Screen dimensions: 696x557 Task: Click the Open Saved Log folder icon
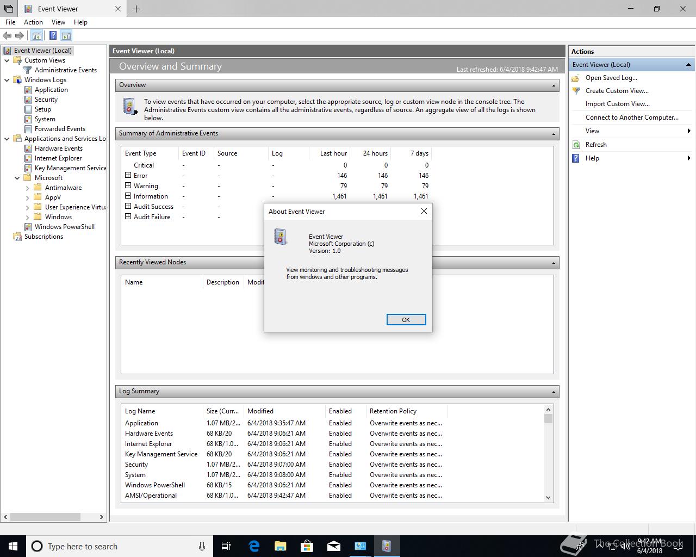click(x=576, y=78)
